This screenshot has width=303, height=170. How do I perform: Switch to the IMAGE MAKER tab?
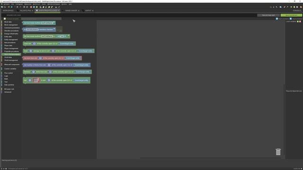(71, 10)
